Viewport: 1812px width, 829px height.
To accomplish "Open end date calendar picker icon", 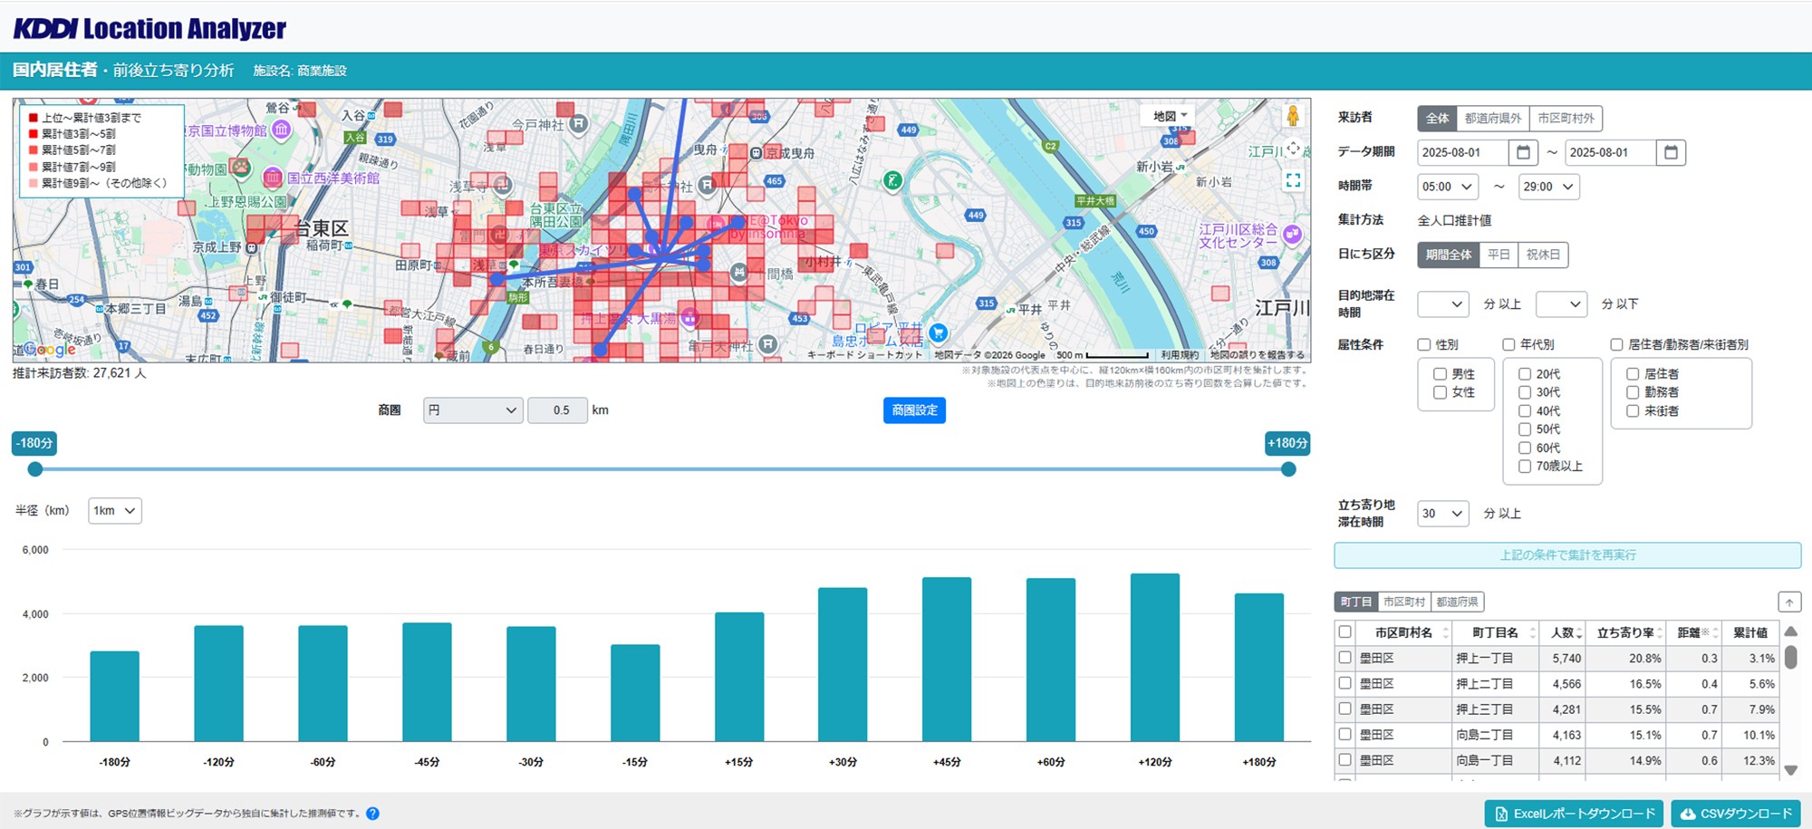I will [x=1671, y=152].
